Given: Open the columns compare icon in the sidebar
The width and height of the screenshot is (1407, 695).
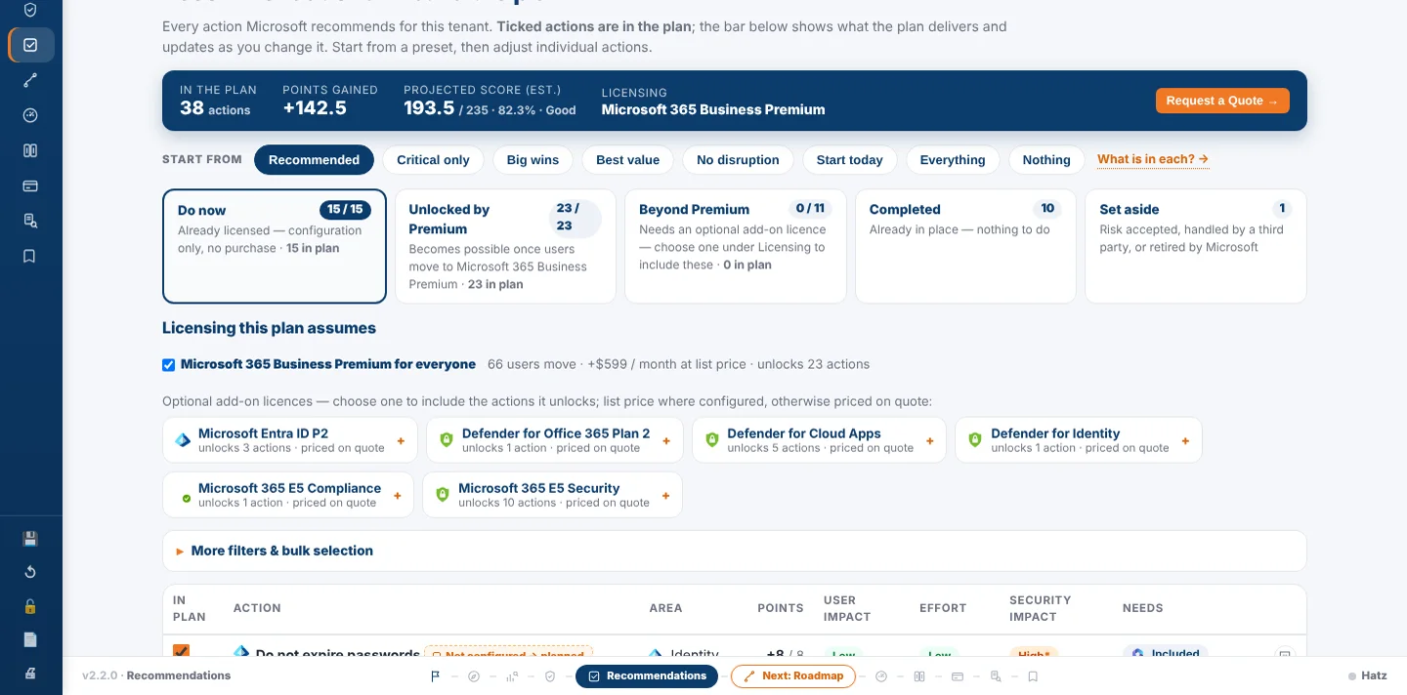Looking at the screenshot, I should [30, 150].
